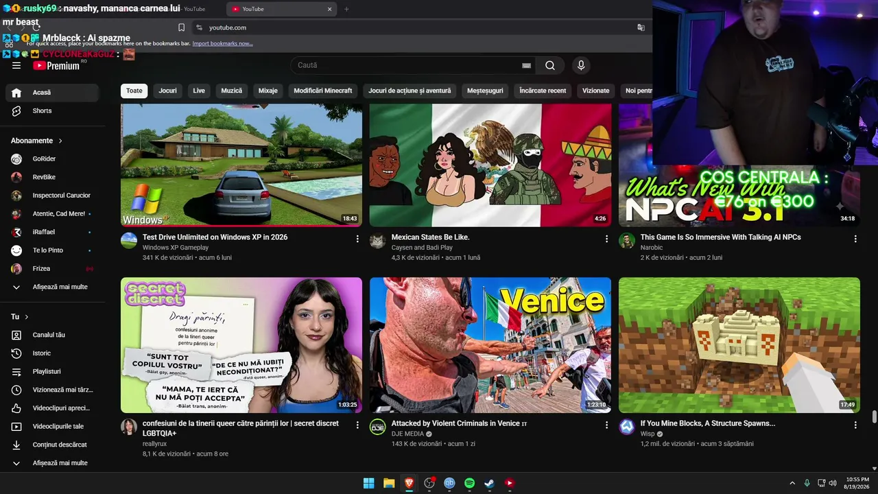This screenshot has height=494, width=878.
Task: Open the Windows XP Gameplay channel avatar
Action: point(129,240)
